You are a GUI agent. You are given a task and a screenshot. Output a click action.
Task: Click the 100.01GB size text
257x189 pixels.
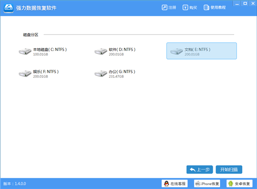click(41, 54)
